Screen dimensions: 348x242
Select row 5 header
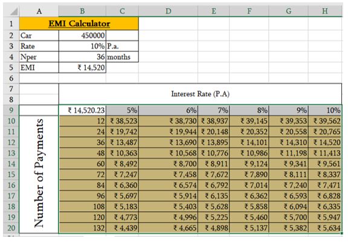point(11,68)
